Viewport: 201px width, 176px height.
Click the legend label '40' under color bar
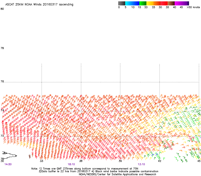[x=174, y=7]
